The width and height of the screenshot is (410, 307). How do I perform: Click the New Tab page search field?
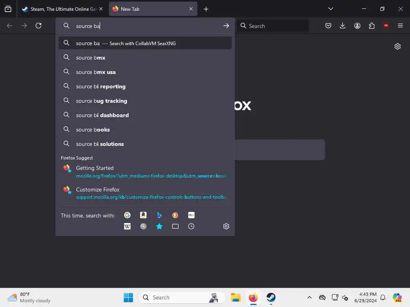coord(280,150)
